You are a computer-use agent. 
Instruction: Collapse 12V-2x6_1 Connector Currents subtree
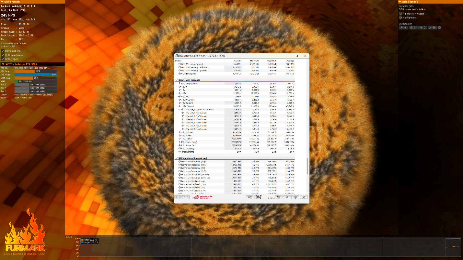click(x=179, y=110)
